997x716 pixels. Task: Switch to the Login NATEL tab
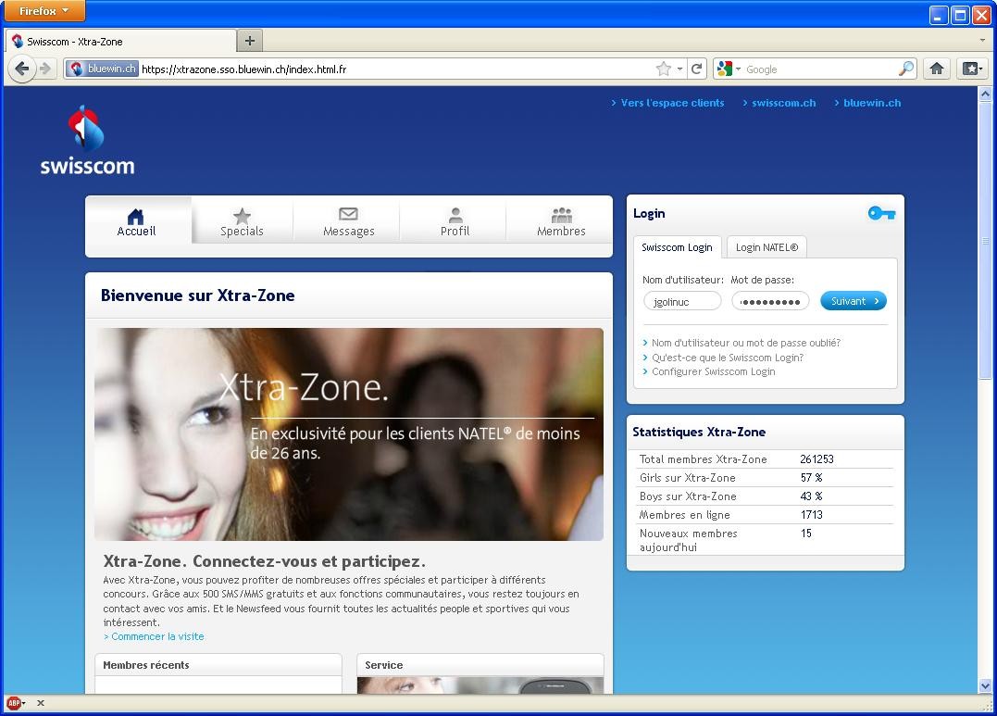click(x=766, y=247)
